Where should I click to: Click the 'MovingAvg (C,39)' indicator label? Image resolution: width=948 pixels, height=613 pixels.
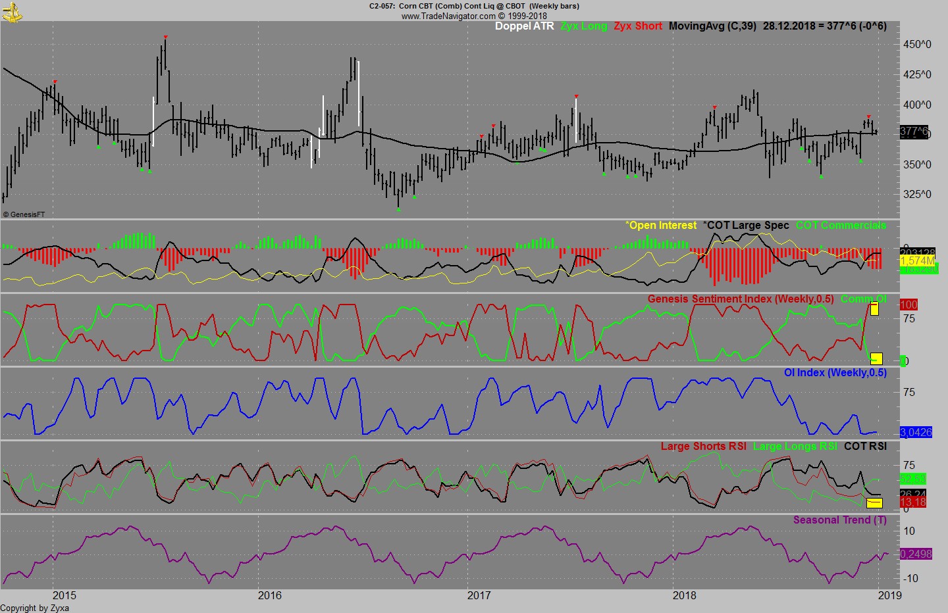pos(712,26)
